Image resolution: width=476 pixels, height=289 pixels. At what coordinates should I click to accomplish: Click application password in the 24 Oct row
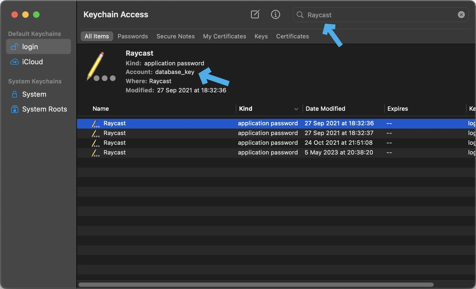click(x=268, y=143)
